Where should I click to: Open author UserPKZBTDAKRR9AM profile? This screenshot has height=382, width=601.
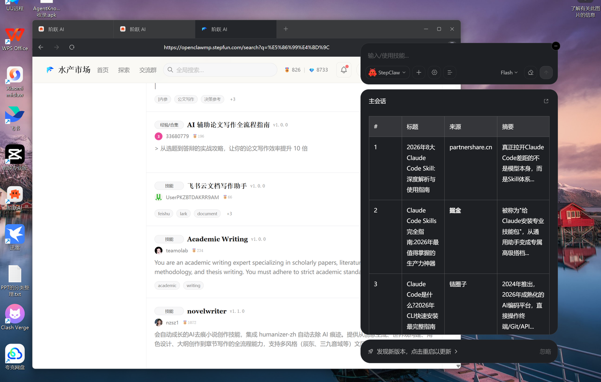pyautogui.click(x=192, y=197)
